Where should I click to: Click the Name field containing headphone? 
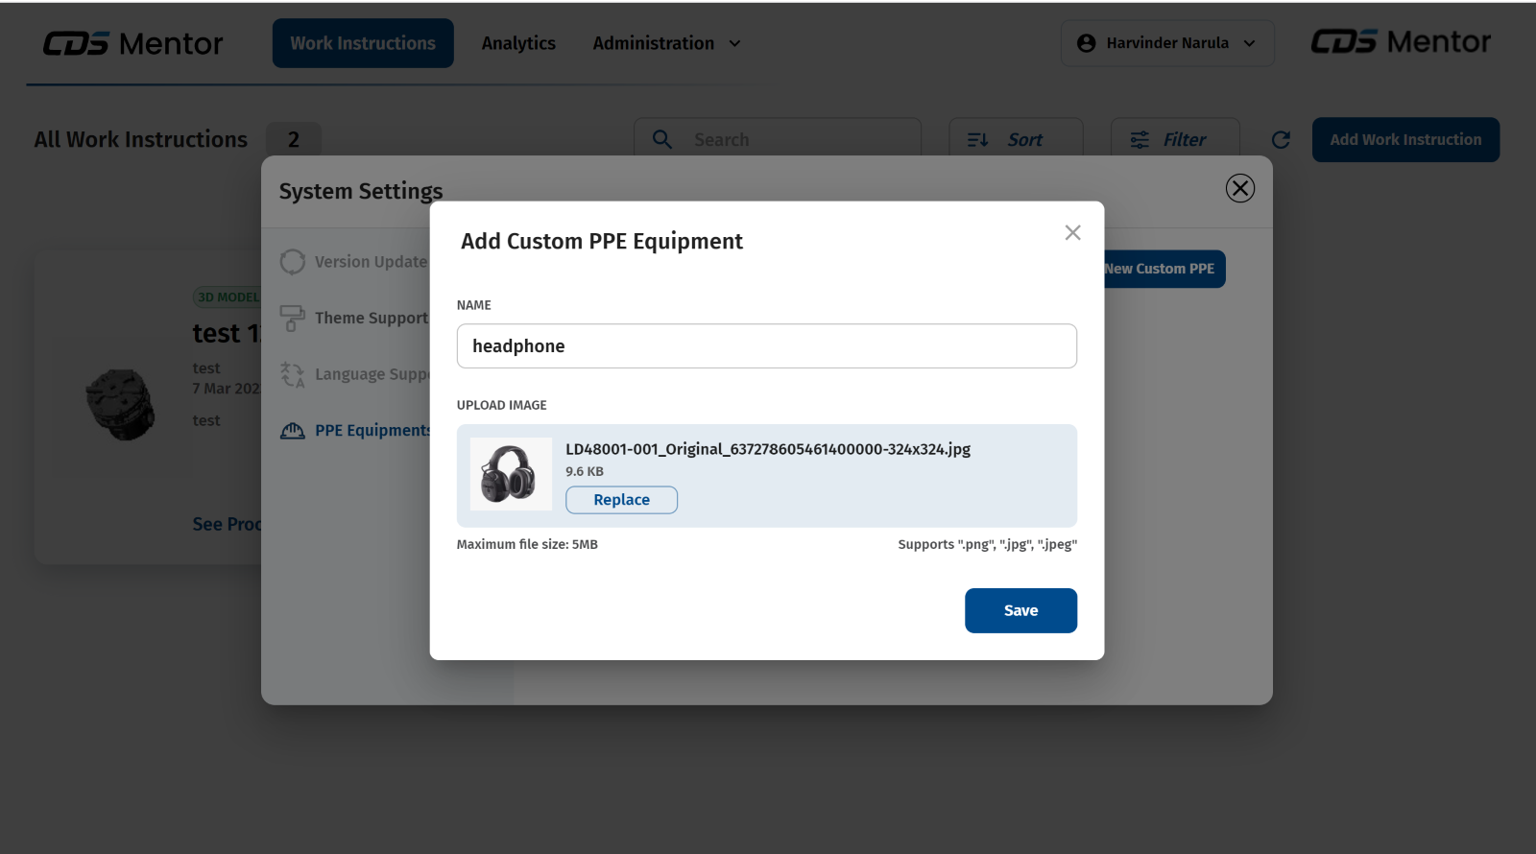click(x=766, y=346)
